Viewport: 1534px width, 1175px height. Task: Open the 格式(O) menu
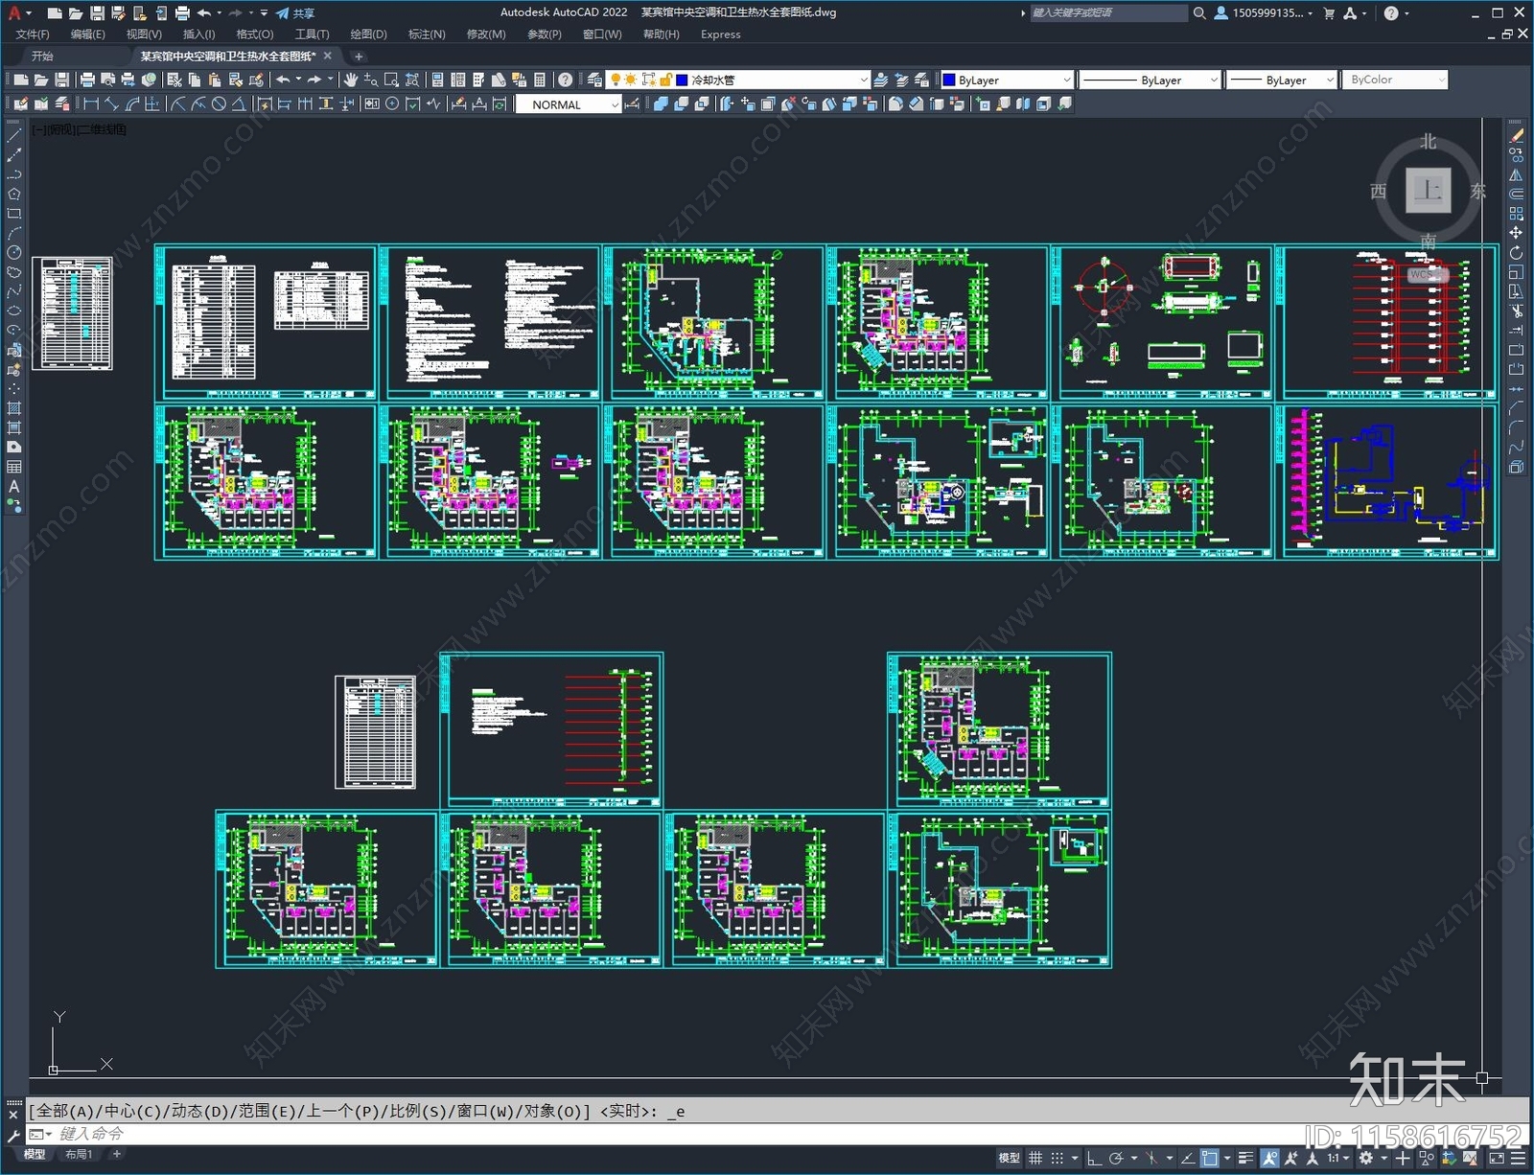pos(255,34)
